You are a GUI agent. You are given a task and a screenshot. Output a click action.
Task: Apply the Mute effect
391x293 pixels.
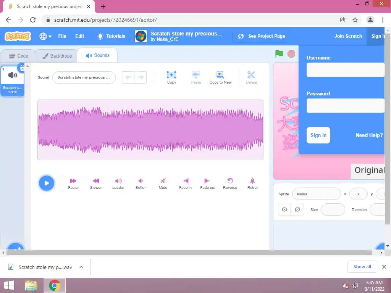click(163, 184)
